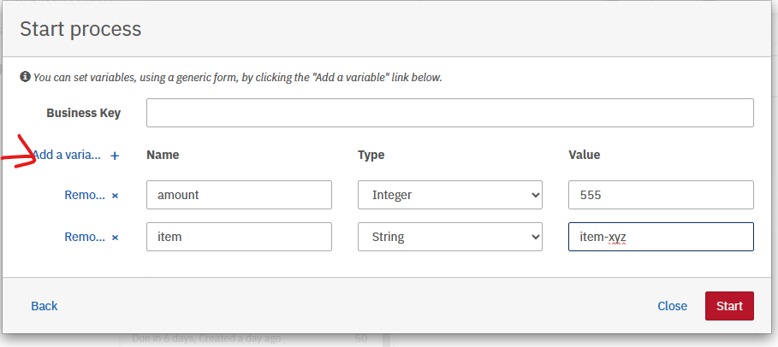Click the plus icon to add a variable
The width and height of the screenshot is (778, 347).
pos(115,156)
